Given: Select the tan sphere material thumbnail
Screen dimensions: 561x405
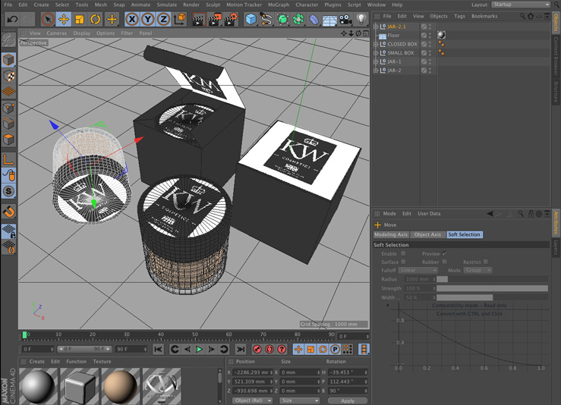Looking at the screenshot, I should 121,387.
